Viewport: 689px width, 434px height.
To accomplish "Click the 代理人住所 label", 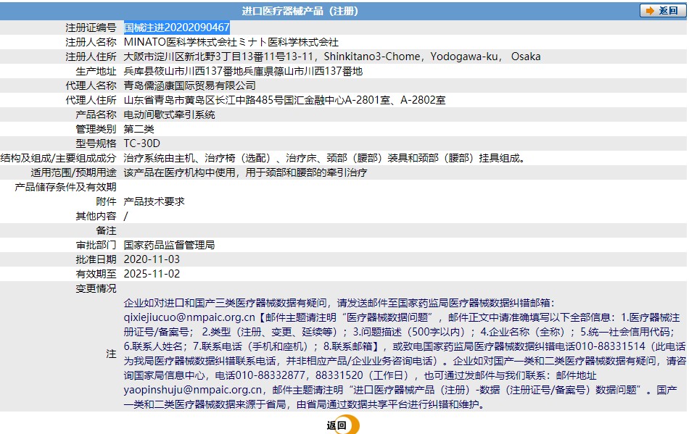I will coord(91,100).
